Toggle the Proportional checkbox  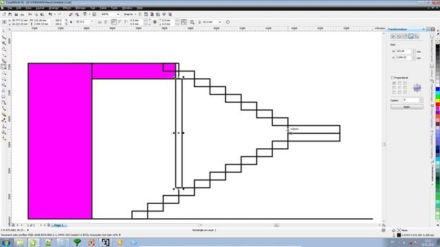tap(393, 78)
